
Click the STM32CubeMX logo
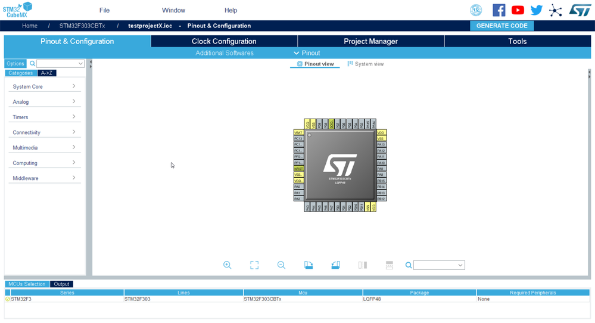point(17,10)
